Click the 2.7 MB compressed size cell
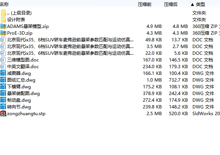The image size is (220, 155). [x=180, y=47]
